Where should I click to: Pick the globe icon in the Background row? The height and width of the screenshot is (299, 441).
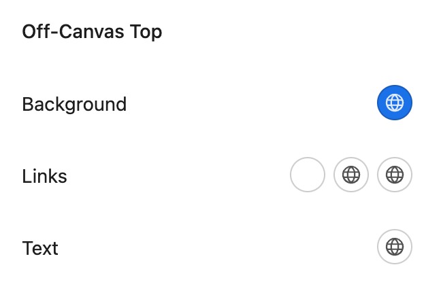[x=394, y=103]
